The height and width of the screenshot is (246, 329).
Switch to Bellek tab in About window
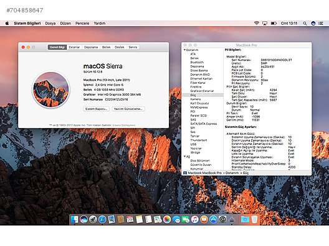click(106, 47)
